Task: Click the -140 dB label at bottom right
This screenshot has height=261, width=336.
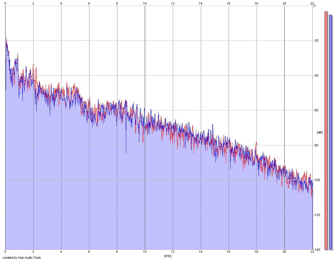Action: coord(317,250)
